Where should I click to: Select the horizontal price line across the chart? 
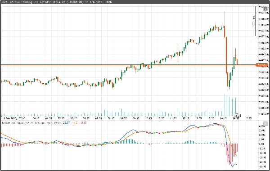128,65
